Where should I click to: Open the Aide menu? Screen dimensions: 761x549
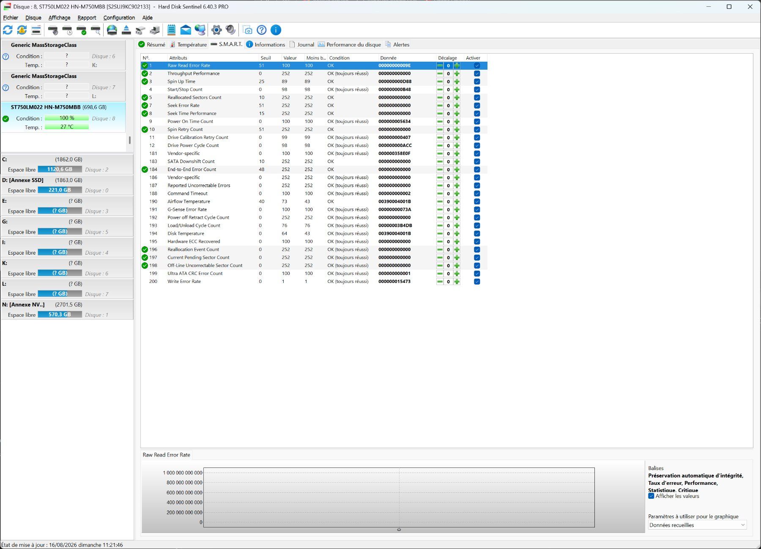[147, 18]
